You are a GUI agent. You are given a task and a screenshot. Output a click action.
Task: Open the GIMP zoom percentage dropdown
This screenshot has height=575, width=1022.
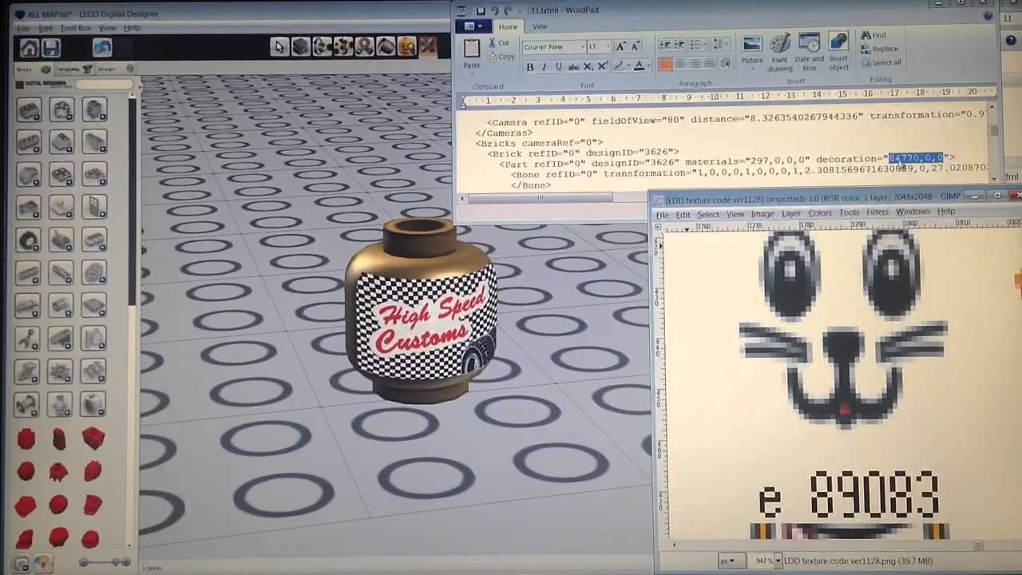778,561
